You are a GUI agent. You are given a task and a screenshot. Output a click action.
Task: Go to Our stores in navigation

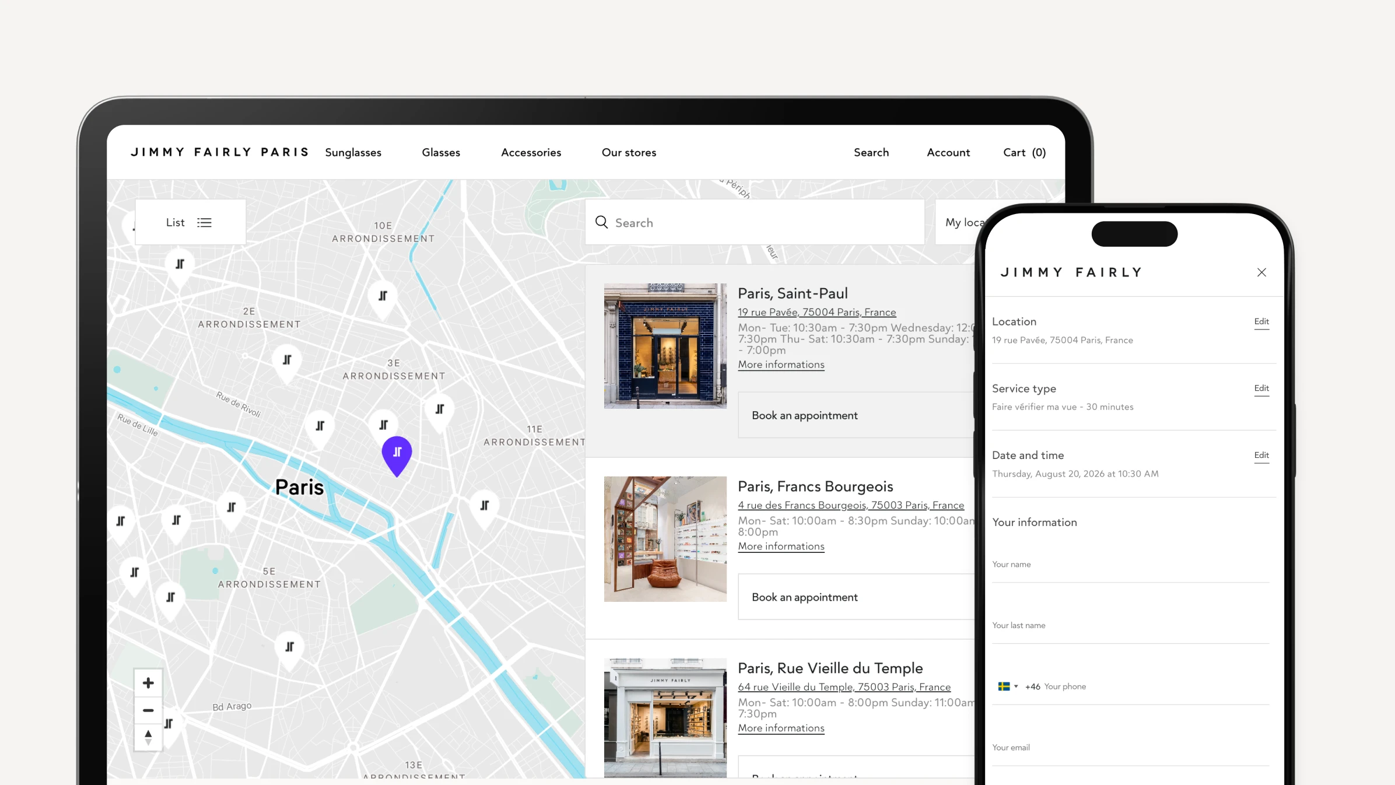tap(629, 153)
